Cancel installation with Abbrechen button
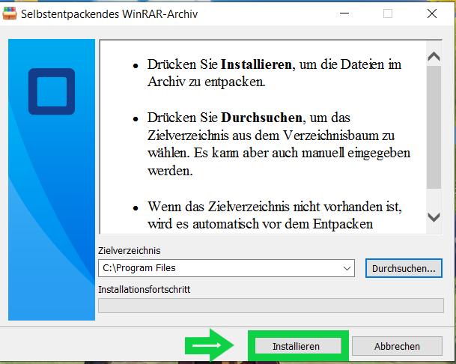The height and width of the screenshot is (364, 456). click(397, 346)
